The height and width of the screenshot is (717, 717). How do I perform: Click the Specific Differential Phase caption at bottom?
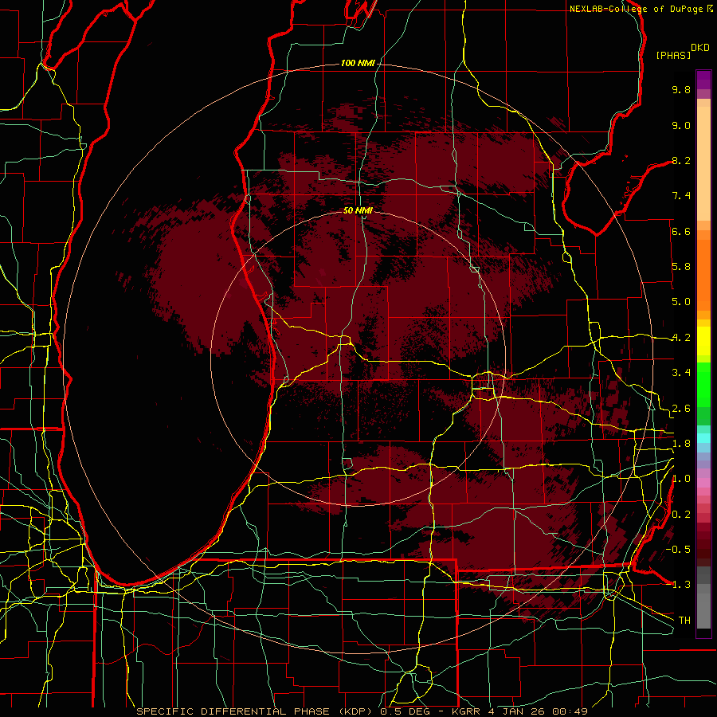tap(362, 711)
